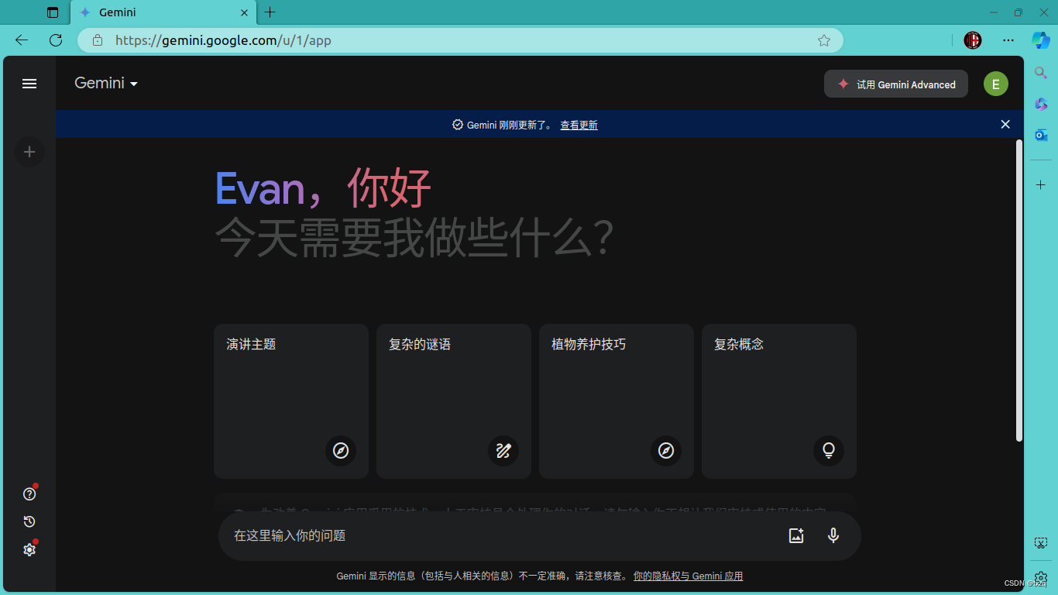Reload the page with refresh button
The height and width of the screenshot is (595, 1058).
point(56,40)
